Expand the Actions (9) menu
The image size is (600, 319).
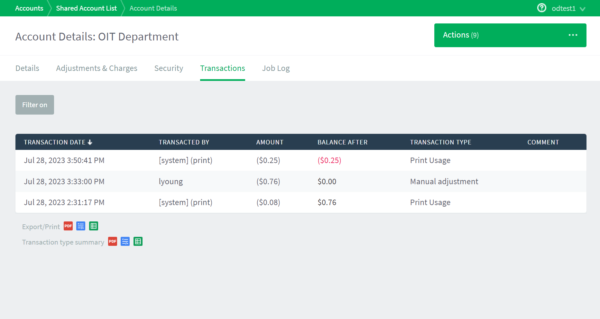point(510,35)
